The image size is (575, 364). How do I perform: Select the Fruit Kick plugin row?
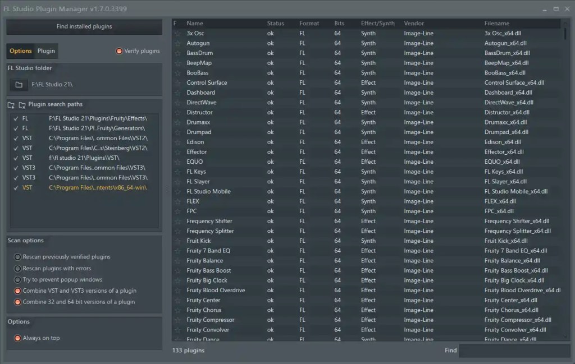(x=367, y=241)
